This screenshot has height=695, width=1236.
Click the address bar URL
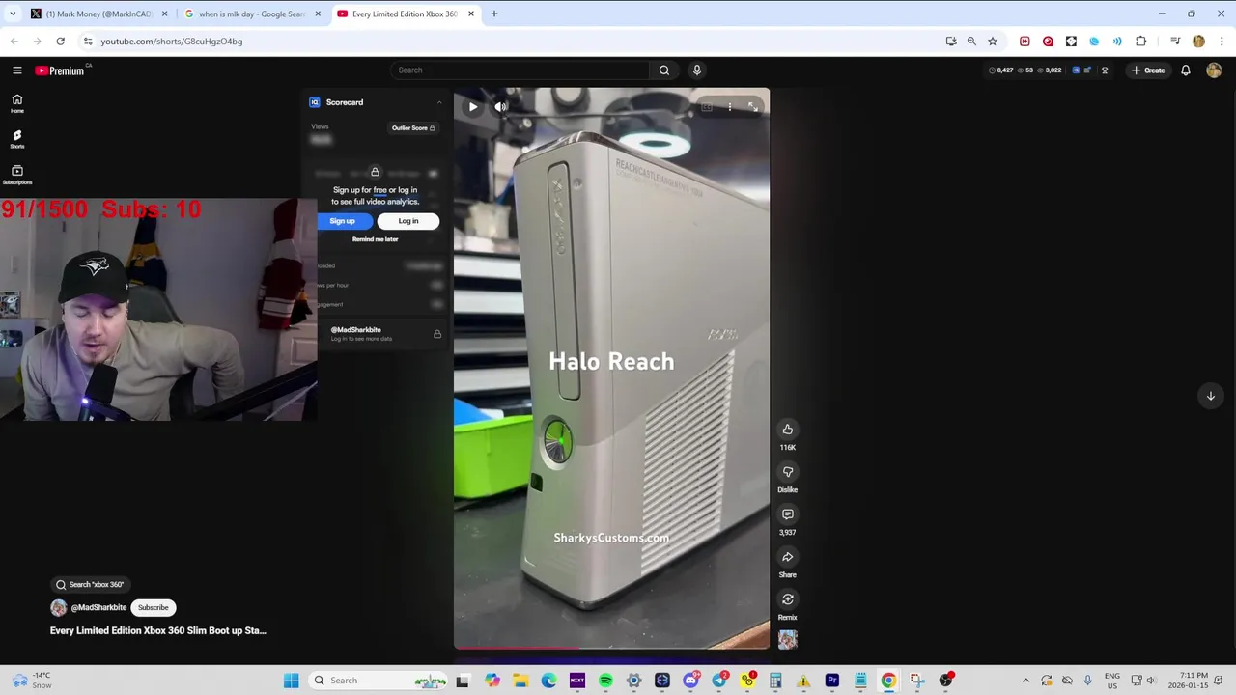(172, 42)
